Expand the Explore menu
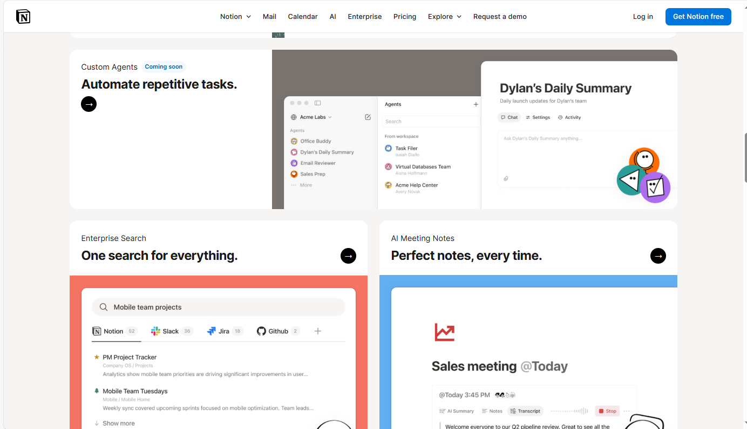The height and width of the screenshot is (429, 747). [444, 17]
